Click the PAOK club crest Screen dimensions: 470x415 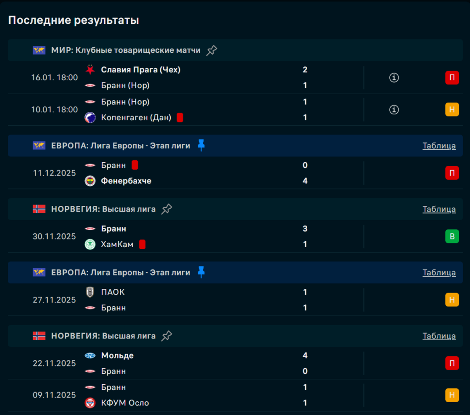click(90, 292)
